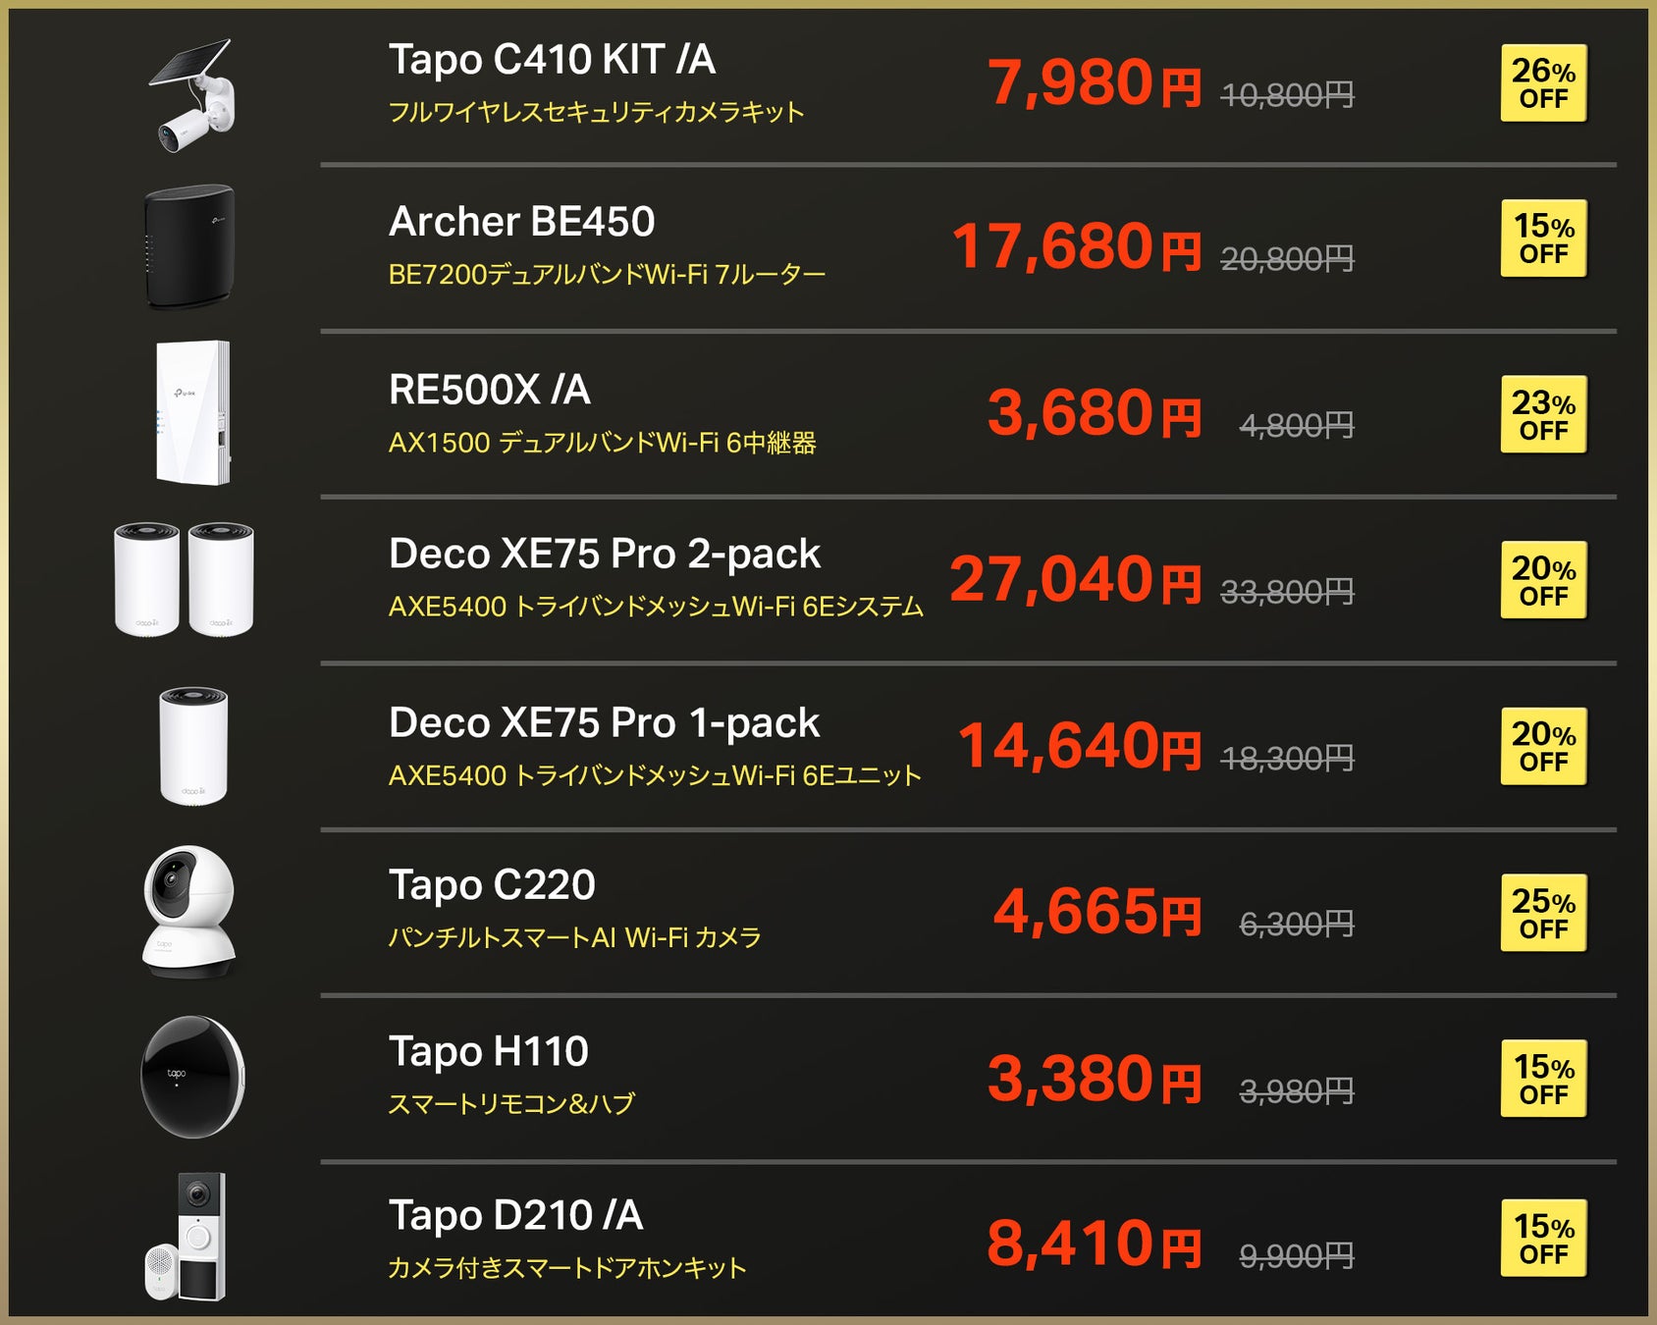Click the 23% OFF yellow badge
Viewport: 1657px width, 1325px height.
1543,414
